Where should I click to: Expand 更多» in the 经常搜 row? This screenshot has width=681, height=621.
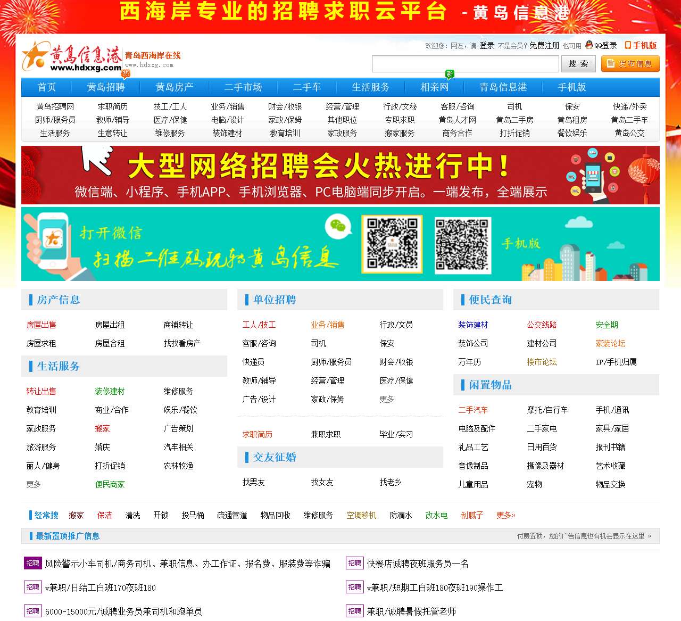pos(505,515)
